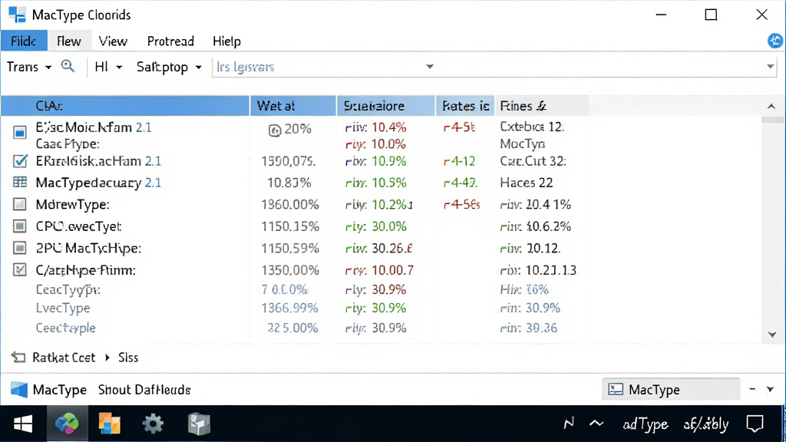
Task: Open the Trans dropdown
Action: coord(29,67)
